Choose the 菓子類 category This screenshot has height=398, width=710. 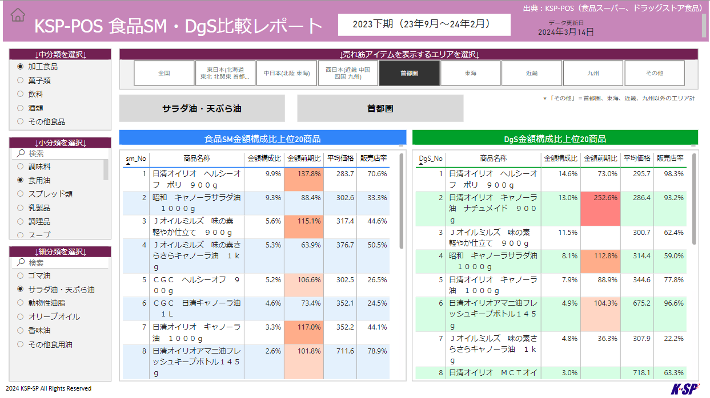tap(21, 80)
